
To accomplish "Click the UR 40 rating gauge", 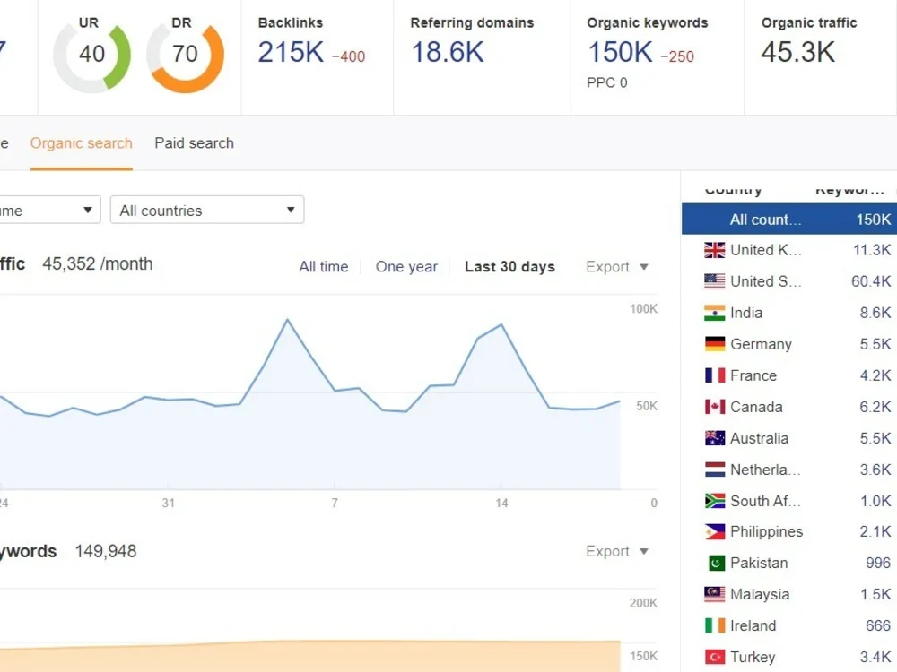I will pos(92,56).
